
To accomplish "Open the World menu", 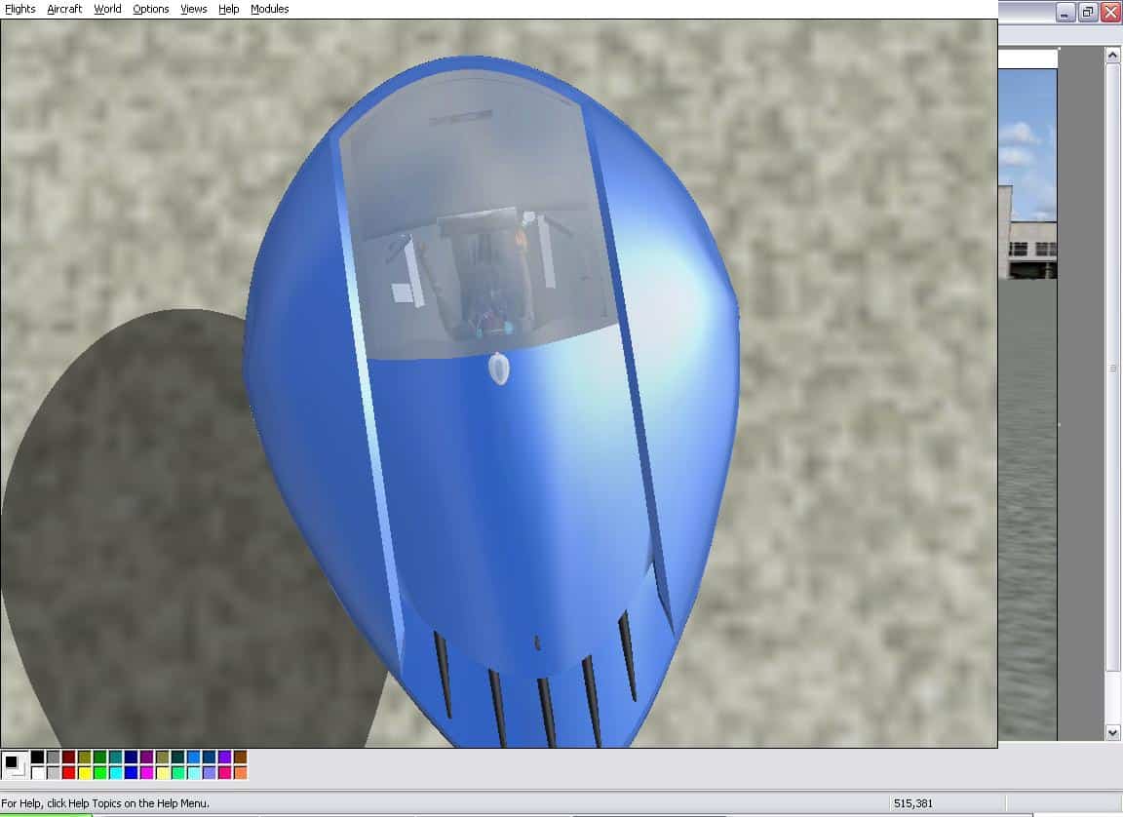I will click(107, 9).
